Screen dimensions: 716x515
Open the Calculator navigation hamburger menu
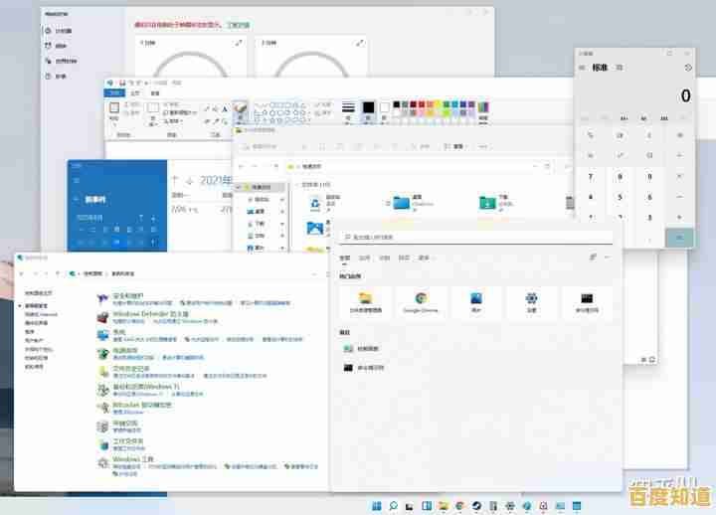coord(582,68)
